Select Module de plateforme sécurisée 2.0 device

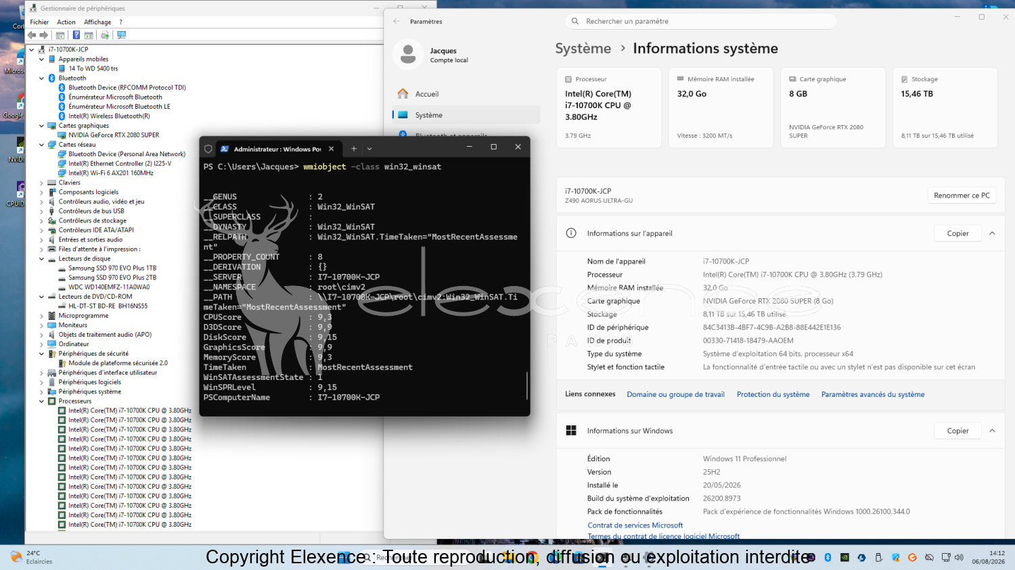tap(118, 363)
